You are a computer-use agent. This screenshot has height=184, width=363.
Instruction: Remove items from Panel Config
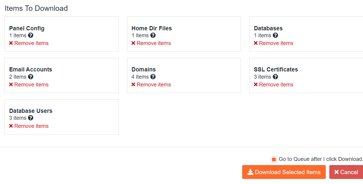[x=29, y=43]
